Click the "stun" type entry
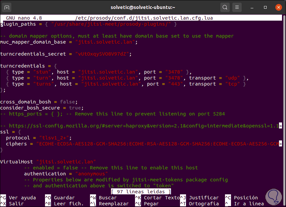The width and height of the screenshot is (286, 207). click(x=42, y=72)
